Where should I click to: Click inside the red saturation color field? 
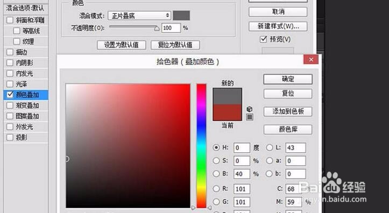[x=128, y=146]
